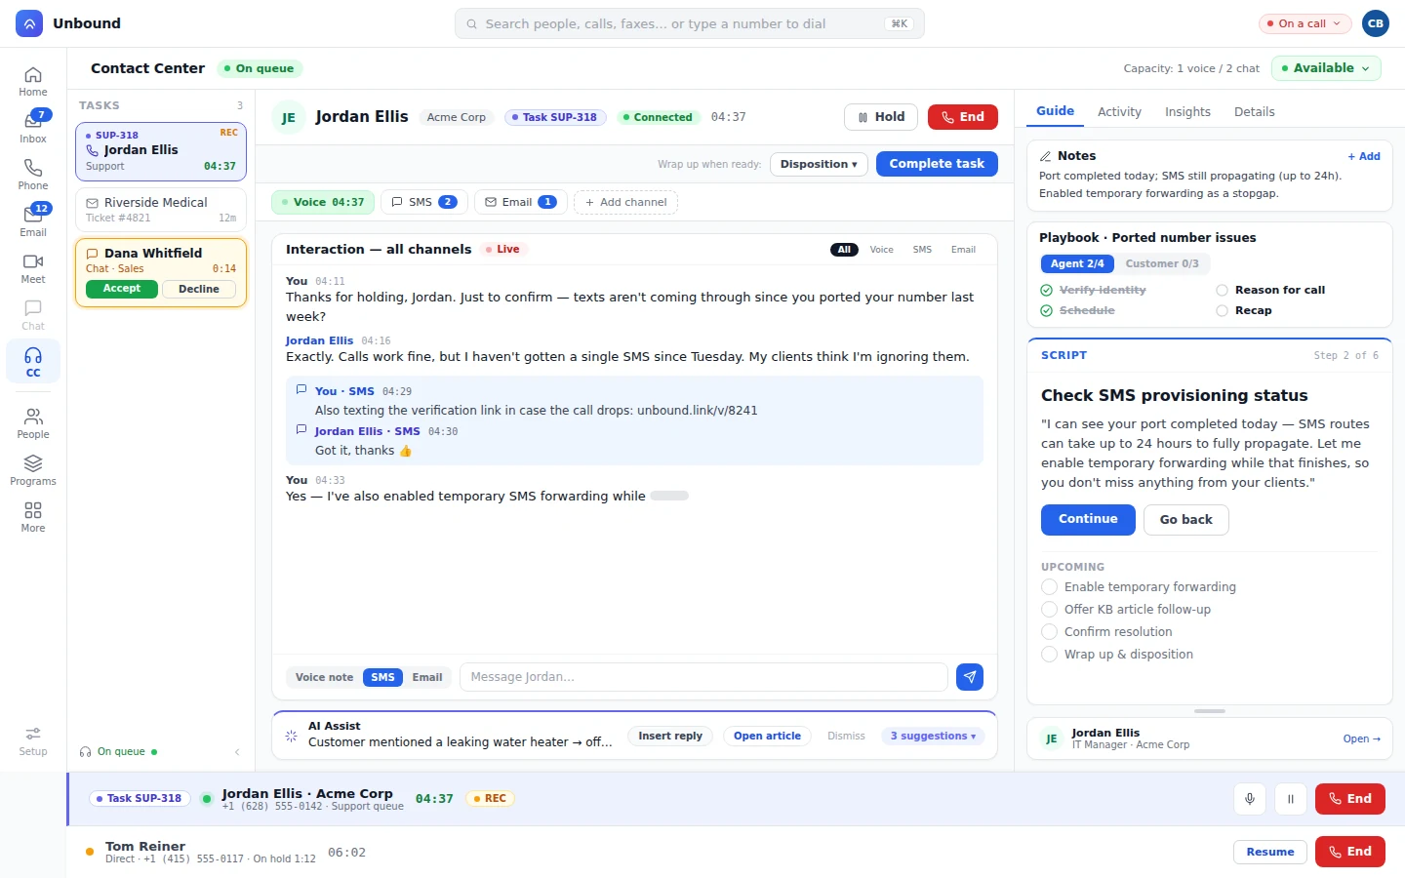
Task: Send the message with paper plane icon
Action: click(x=970, y=677)
